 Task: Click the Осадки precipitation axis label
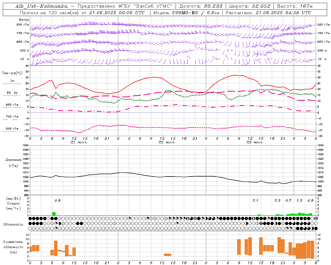(13, 203)
